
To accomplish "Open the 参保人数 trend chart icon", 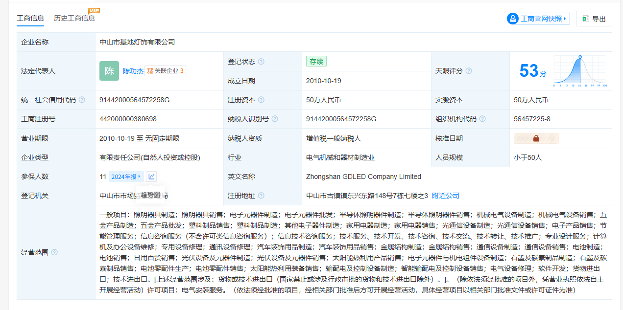I will (x=152, y=177).
